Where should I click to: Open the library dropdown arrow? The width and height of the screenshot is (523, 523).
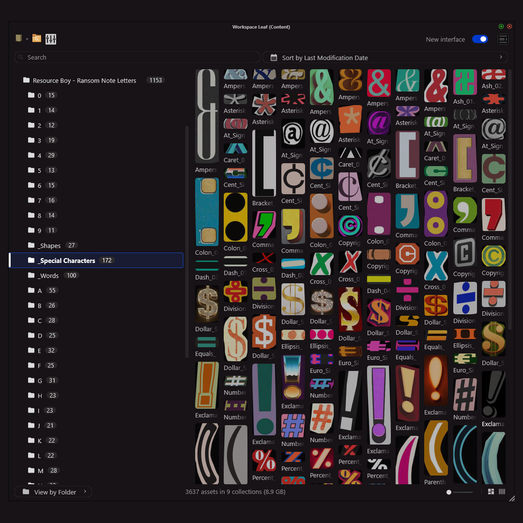click(27, 39)
